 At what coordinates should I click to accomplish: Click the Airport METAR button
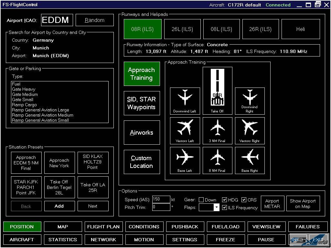[x=272, y=203]
